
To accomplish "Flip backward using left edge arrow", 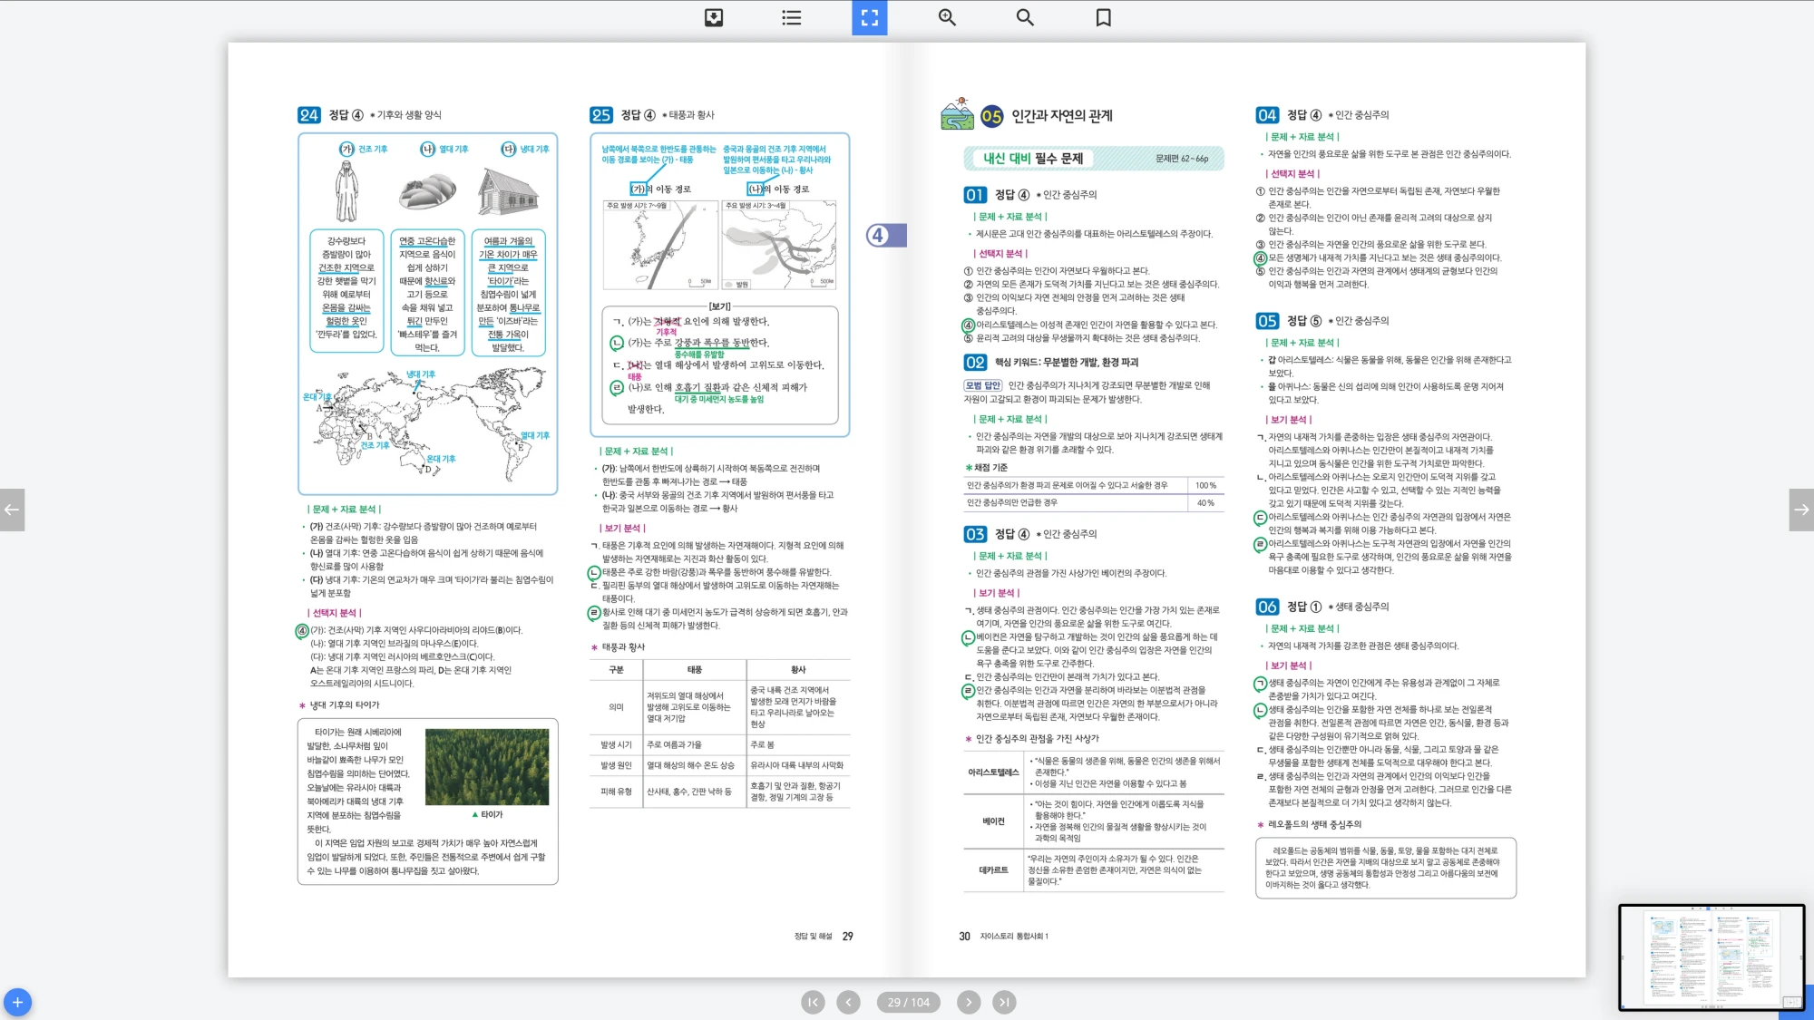I will [12, 510].
